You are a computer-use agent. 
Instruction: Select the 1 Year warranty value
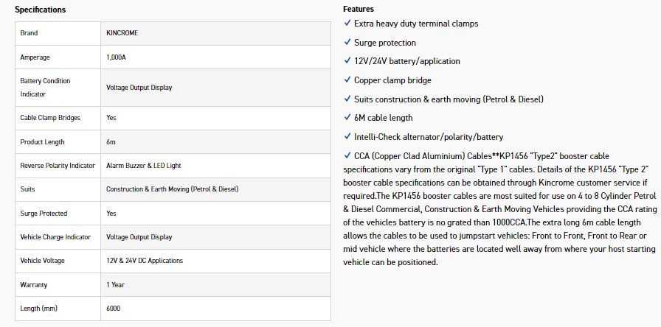coord(116,284)
